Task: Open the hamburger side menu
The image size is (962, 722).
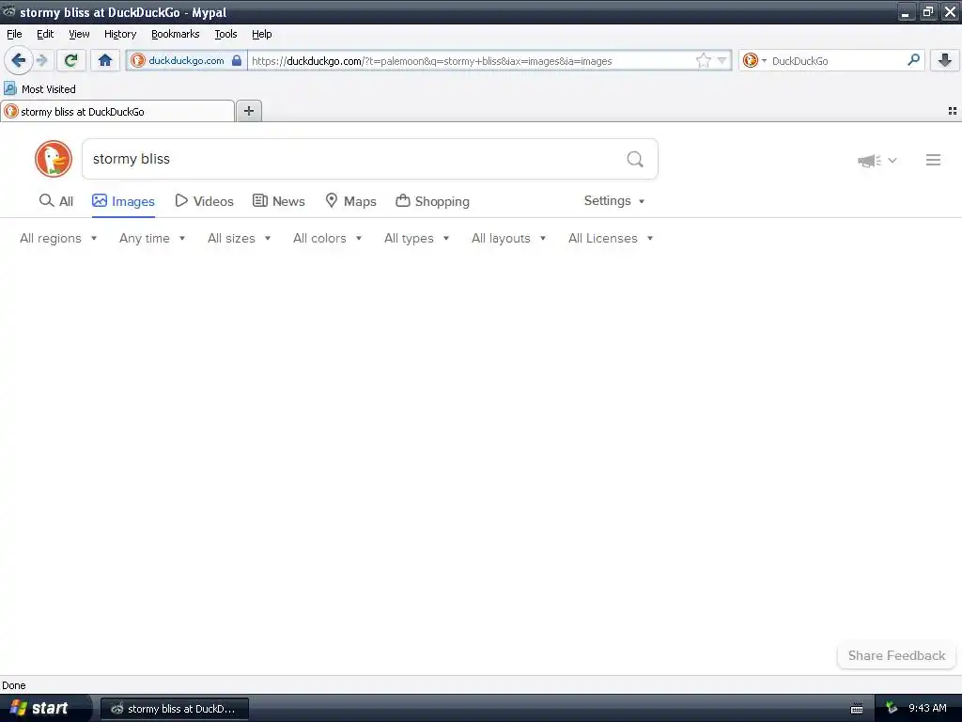Action: [933, 160]
